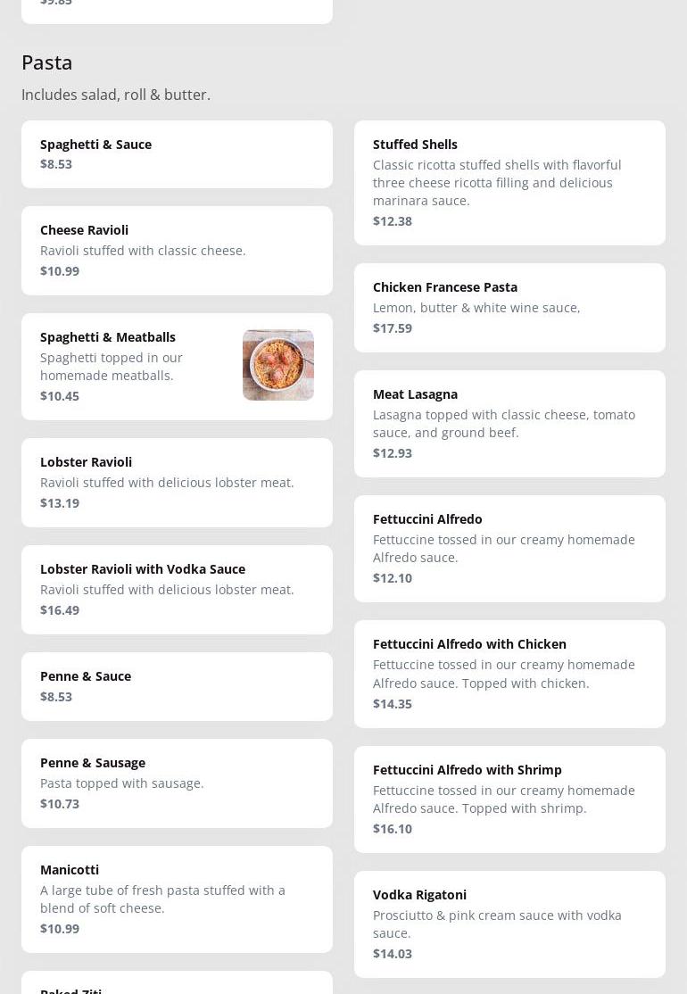Open the Fettuccini Alfredo item
Viewport: 687px width, 994px height.
pyautogui.click(x=509, y=549)
